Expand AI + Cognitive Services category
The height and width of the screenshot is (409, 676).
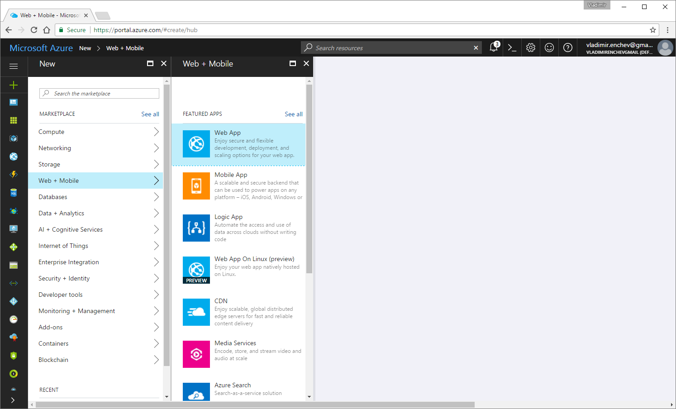coord(95,229)
